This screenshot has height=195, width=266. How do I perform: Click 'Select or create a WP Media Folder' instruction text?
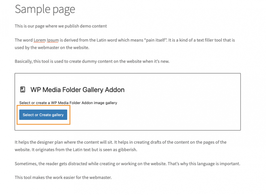[x=68, y=103]
